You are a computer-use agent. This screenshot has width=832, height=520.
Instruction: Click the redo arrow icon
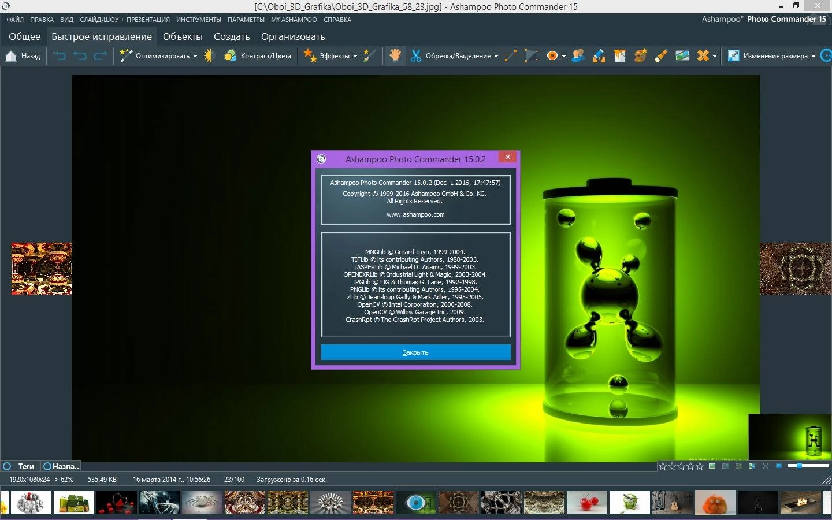coord(101,56)
